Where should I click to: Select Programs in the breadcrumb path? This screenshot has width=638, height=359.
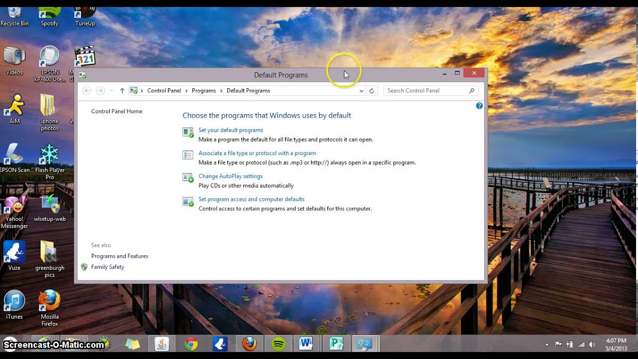tap(204, 91)
